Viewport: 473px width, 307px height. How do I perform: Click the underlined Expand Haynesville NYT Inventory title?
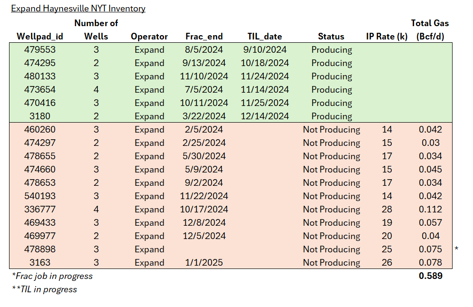pyautogui.click(x=78, y=9)
